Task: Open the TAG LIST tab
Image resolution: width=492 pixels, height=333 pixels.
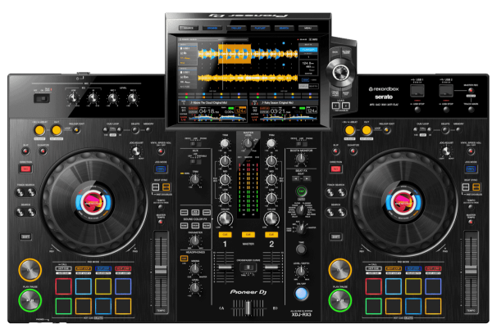Action: click(x=236, y=28)
